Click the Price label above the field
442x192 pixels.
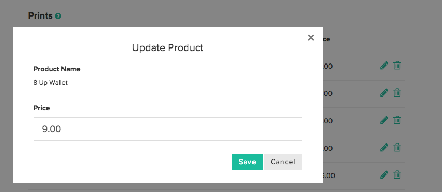tap(41, 108)
